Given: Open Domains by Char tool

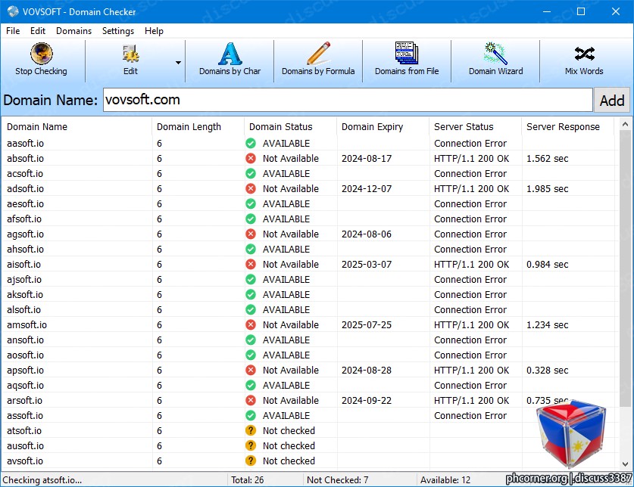Looking at the screenshot, I should tap(230, 60).
